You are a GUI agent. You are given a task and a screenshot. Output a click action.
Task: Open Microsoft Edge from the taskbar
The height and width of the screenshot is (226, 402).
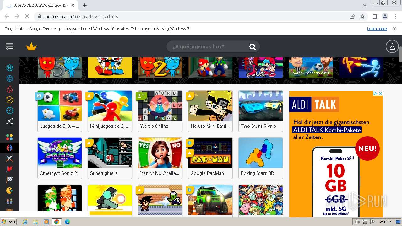pos(67,222)
